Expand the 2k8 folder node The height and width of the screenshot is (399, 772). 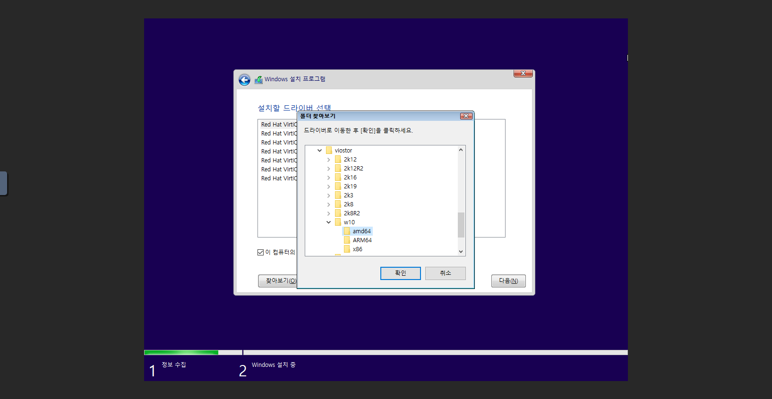328,204
